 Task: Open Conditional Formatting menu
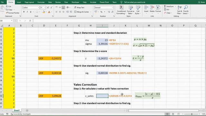(x=121, y=10)
